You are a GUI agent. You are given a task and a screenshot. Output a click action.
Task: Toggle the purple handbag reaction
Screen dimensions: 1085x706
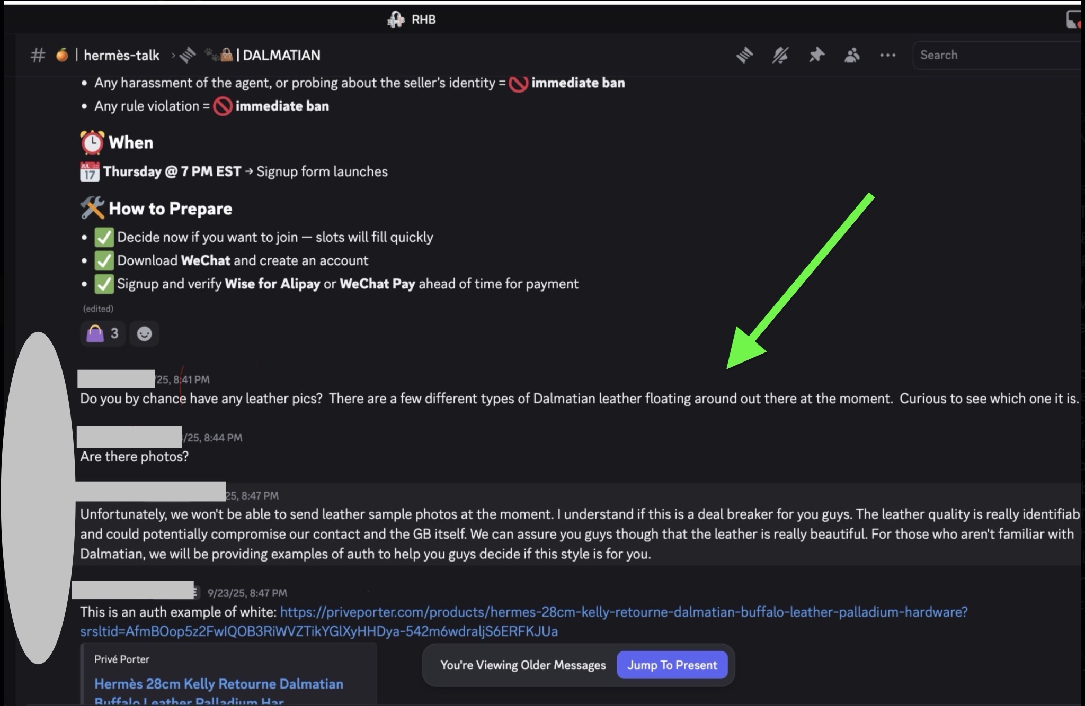coord(103,333)
